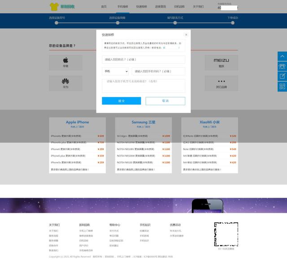Click footer link 服务保障
This screenshot has width=287, height=264.
click(x=53, y=241)
